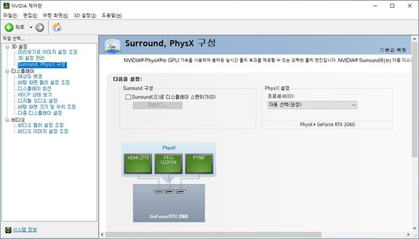Screen dimensions: 419x239
Task: Open the home page icon
Action: tap(57, 27)
